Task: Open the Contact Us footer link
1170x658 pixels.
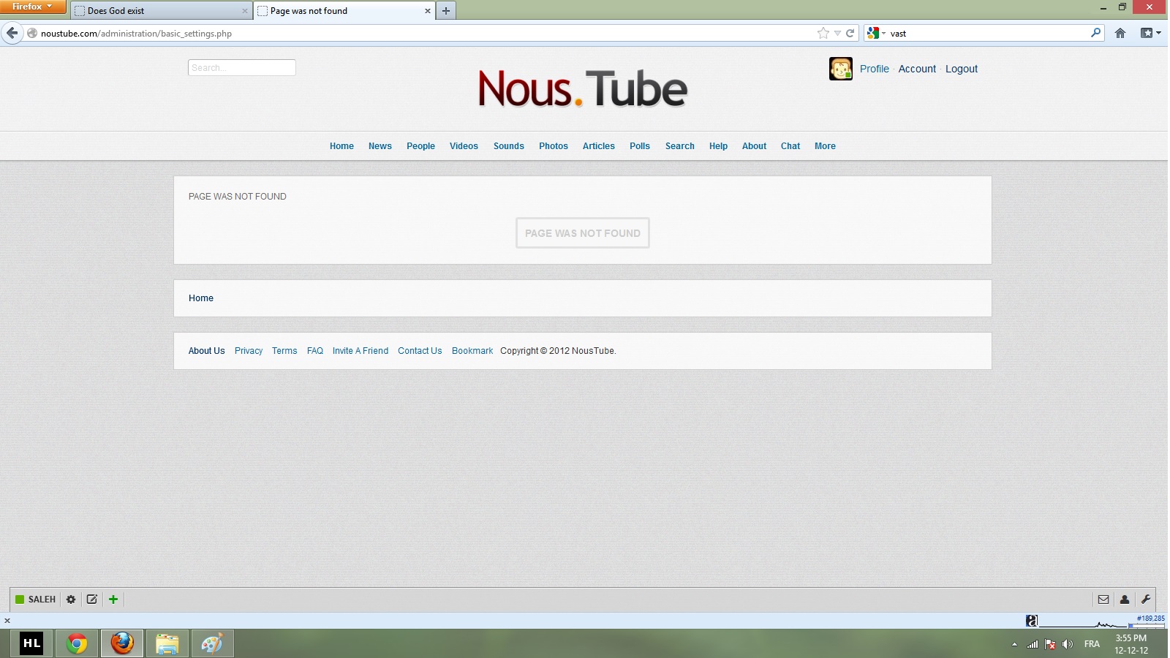Action: [x=420, y=351]
